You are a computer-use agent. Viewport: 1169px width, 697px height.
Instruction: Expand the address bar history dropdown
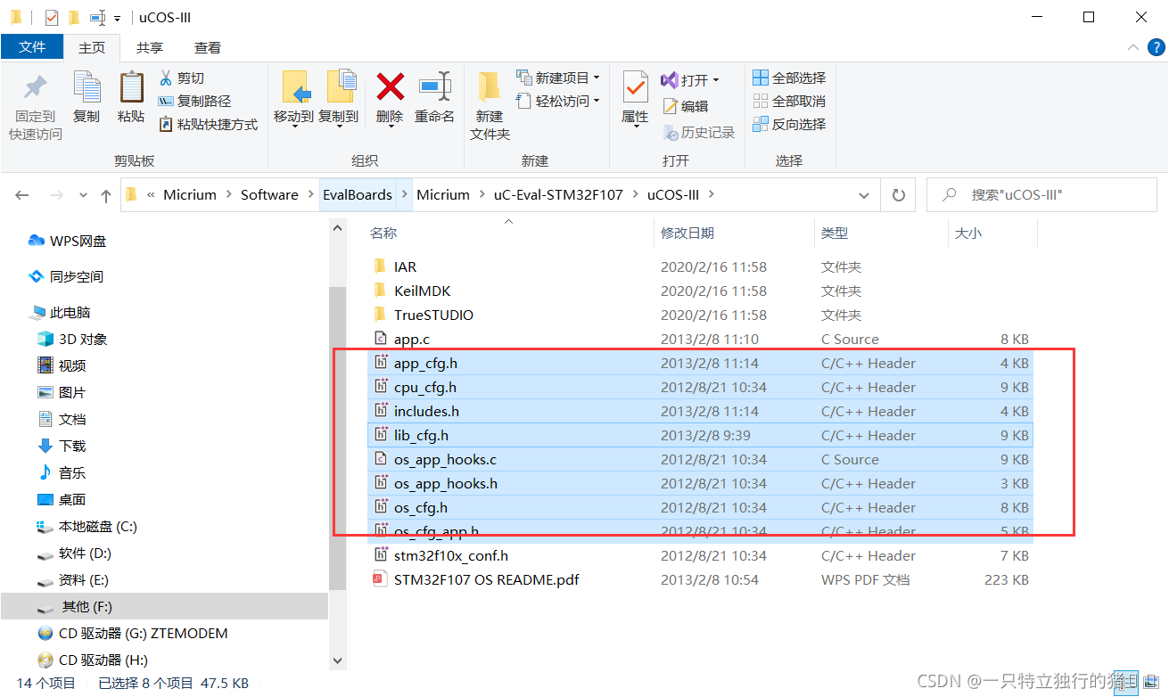[862, 194]
